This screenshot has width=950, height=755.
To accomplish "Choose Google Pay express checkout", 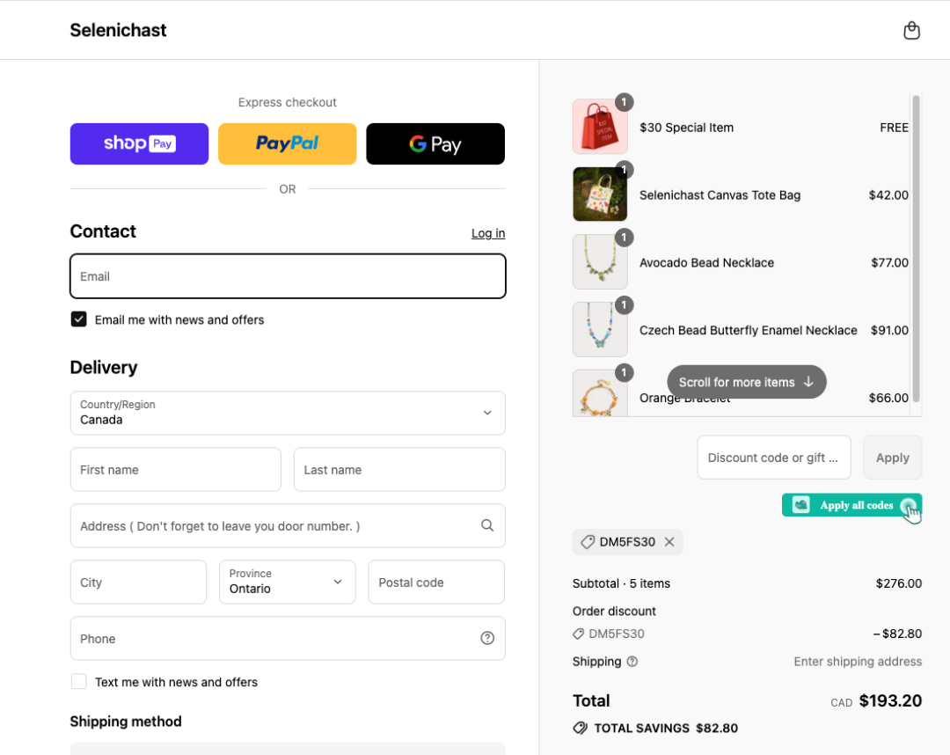I will 435,143.
